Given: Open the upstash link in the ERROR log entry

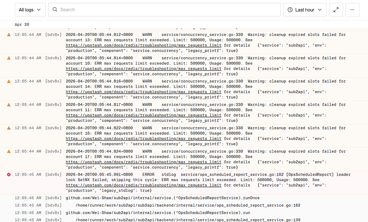Looking at the screenshot, I should tap(143, 185).
